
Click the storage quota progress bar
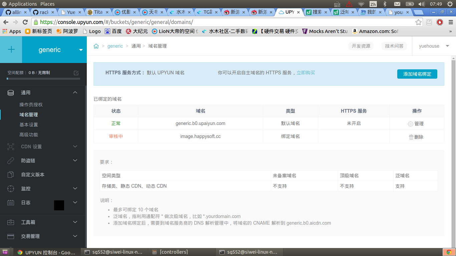tap(43, 79)
